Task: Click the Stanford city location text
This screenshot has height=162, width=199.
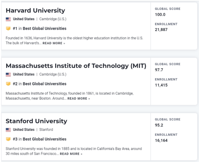Action: pyautogui.click(x=46, y=130)
